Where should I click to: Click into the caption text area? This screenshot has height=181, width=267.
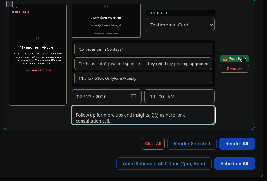pos(143,115)
